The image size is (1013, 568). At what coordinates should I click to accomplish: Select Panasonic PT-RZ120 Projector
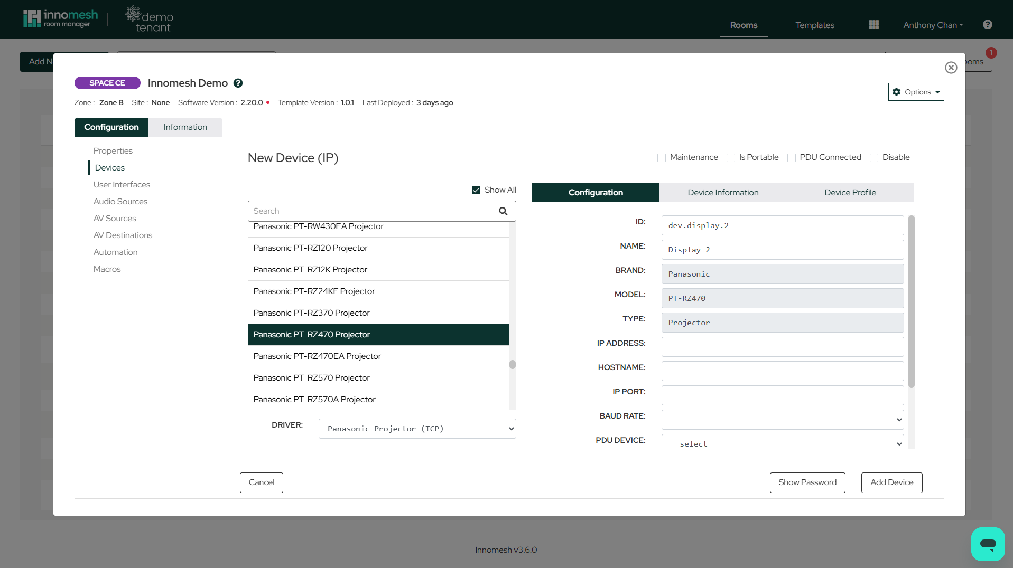tap(378, 248)
